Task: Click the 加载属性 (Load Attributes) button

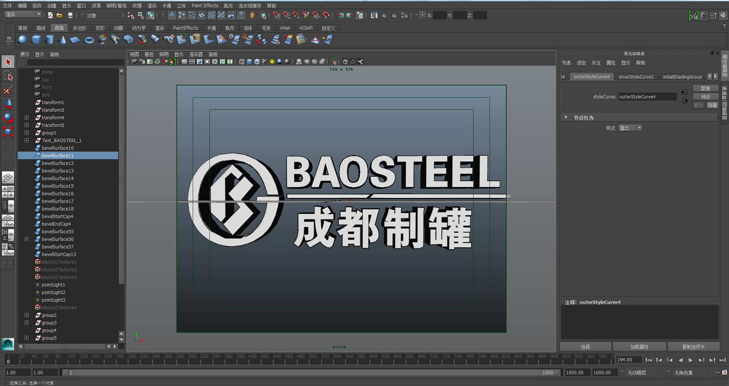Action: (x=639, y=347)
